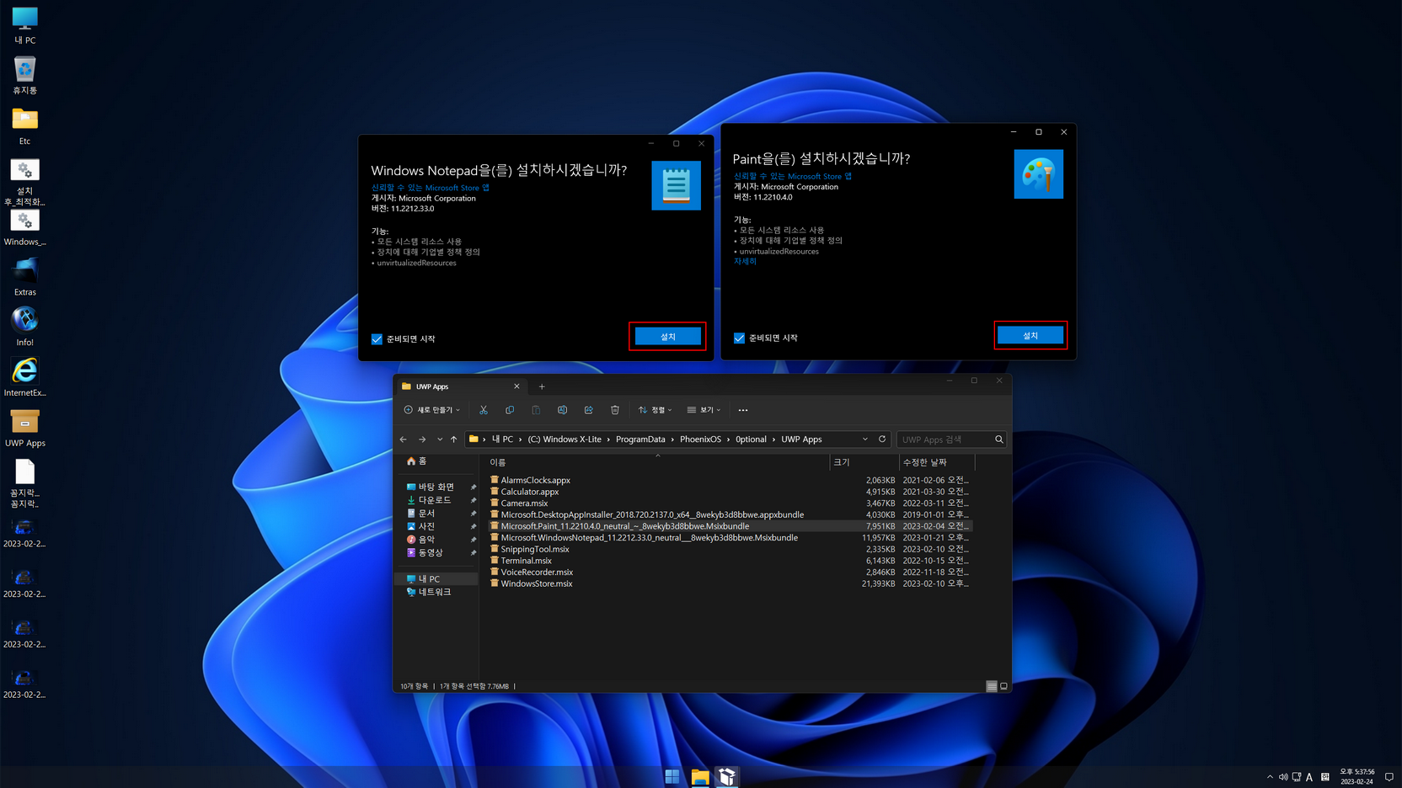Open the 휴지통 recycle bin desktop icon
Image resolution: width=1402 pixels, height=788 pixels.
[x=24, y=76]
